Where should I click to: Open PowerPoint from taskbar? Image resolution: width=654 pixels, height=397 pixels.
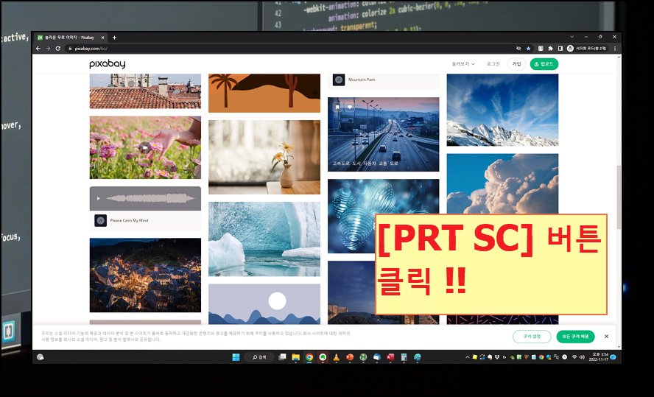(x=350, y=357)
